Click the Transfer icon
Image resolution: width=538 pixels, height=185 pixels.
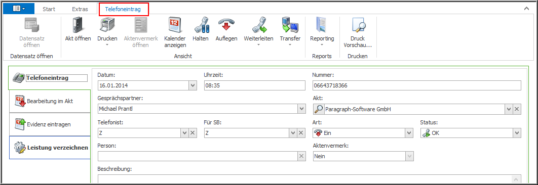tap(290, 25)
